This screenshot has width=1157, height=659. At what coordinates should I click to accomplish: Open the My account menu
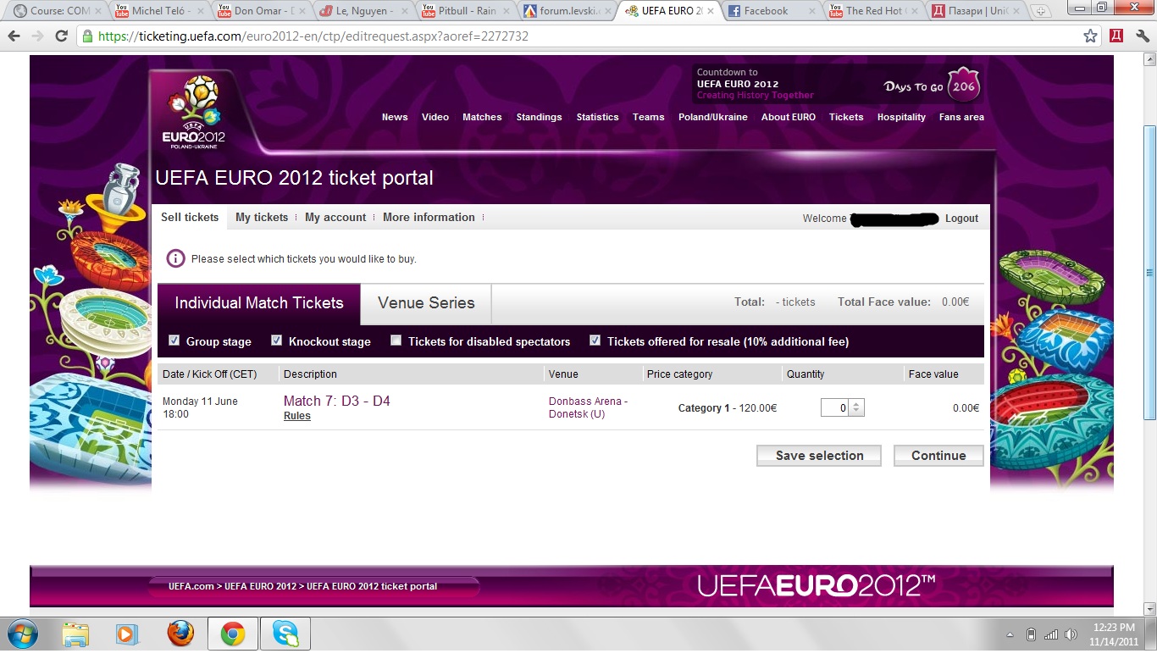pyautogui.click(x=335, y=217)
